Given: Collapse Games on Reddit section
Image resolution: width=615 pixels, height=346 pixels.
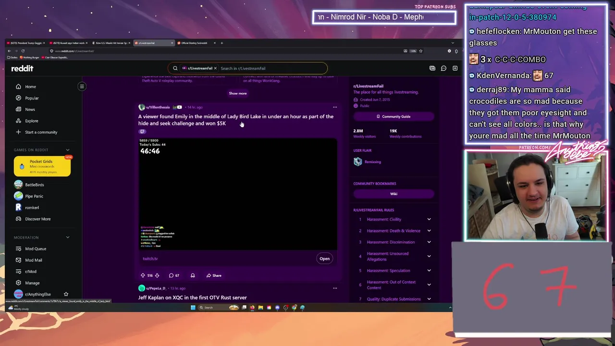Looking at the screenshot, I should (x=67, y=150).
